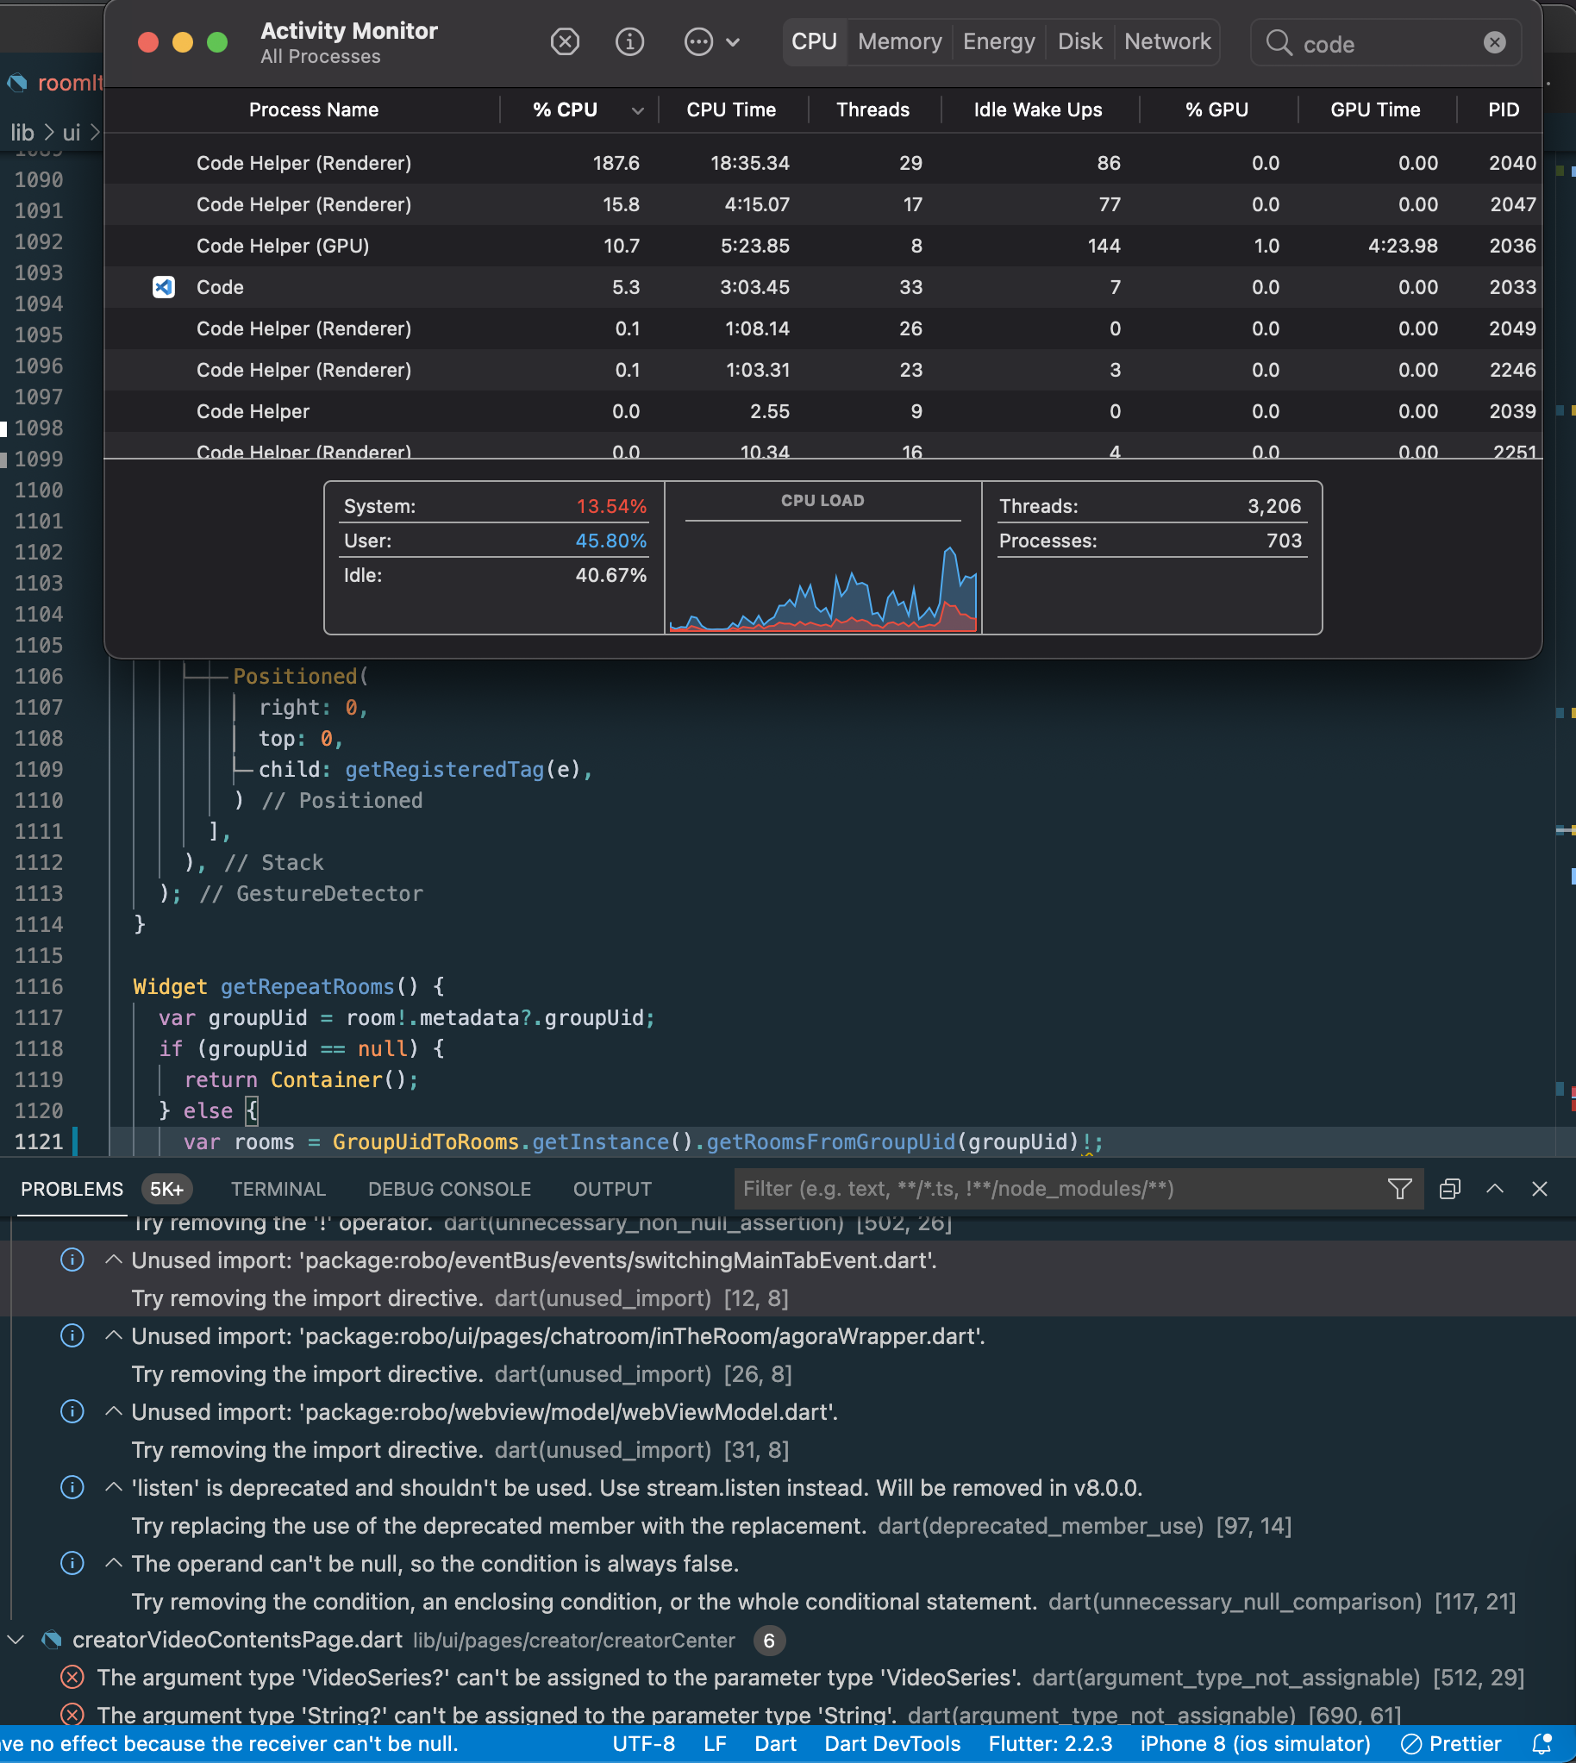Click the search magnifier icon in Activity Monitor
The height and width of the screenshot is (1763, 1576).
click(x=1278, y=42)
